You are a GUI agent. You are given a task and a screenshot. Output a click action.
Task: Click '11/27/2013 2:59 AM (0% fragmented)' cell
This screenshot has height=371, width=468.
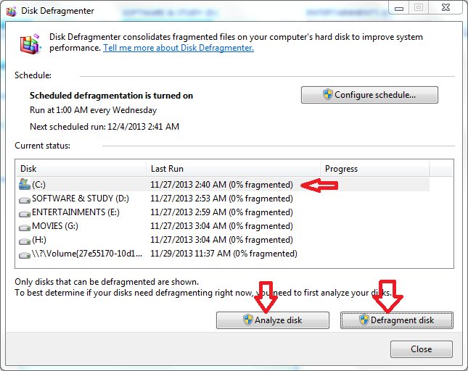(x=221, y=212)
